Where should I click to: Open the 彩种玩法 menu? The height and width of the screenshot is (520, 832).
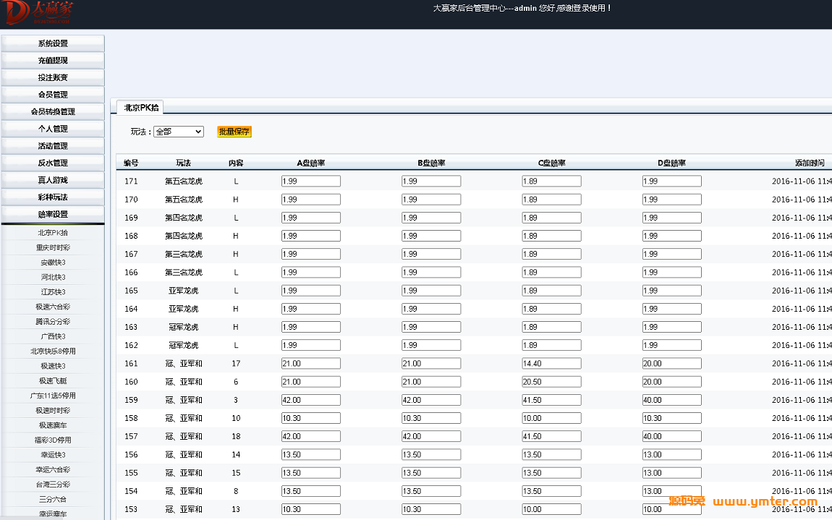tap(53, 197)
